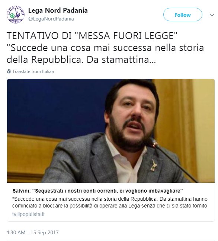
Task: Open the tweet options chevron menu
Action: tap(212, 15)
